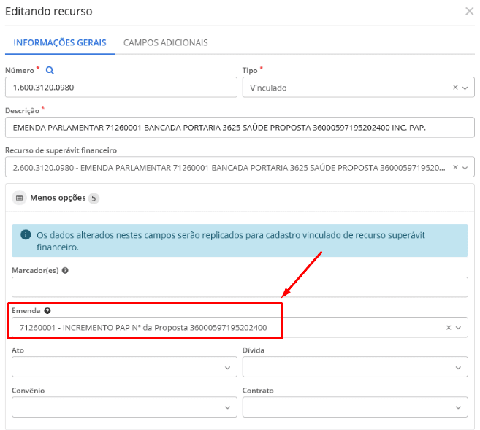This screenshot has width=480, height=430.
Task: Close the Editando recurso dialog
Action: click(469, 12)
